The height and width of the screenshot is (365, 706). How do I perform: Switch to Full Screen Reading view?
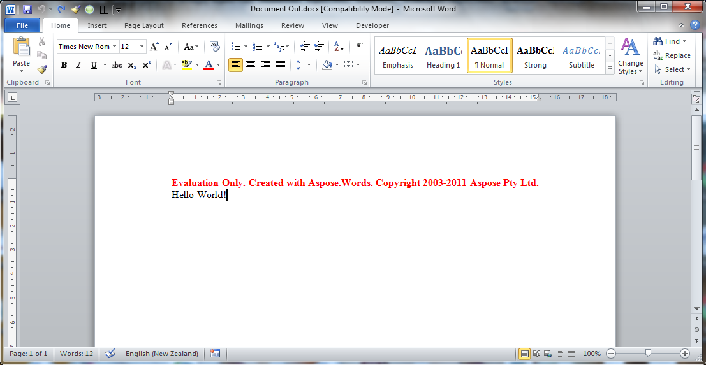pos(537,354)
